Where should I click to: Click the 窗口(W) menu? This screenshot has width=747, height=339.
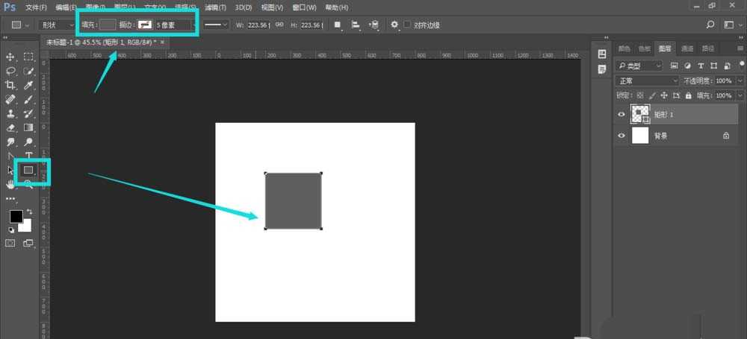pyautogui.click(x=305, y=7)
